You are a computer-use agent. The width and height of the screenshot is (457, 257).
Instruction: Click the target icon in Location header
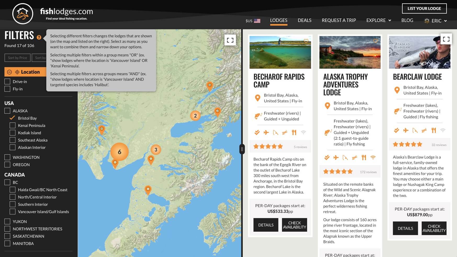(x=17, y=72)
